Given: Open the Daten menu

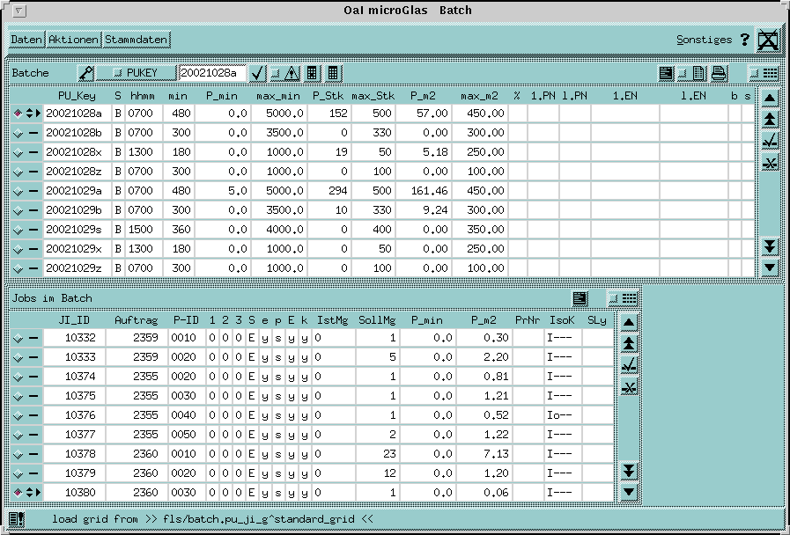Looking at the screenshot, I should coord(26,40).
